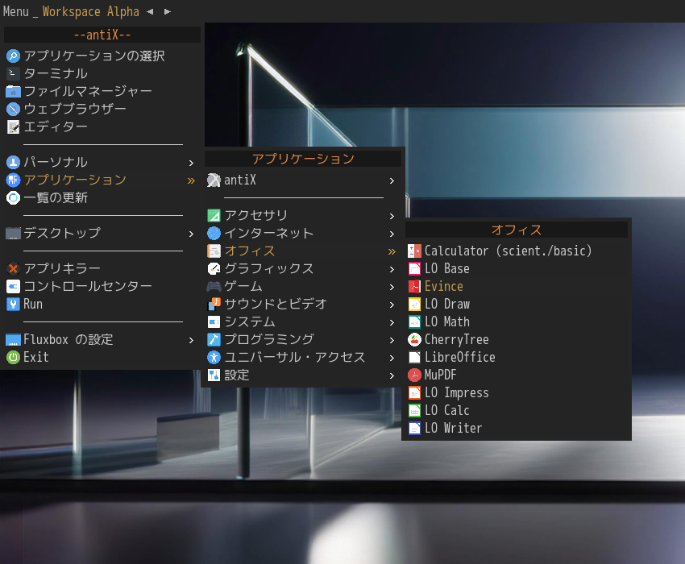Expand the デスクトップ submenu arrow

pos(191,234)
